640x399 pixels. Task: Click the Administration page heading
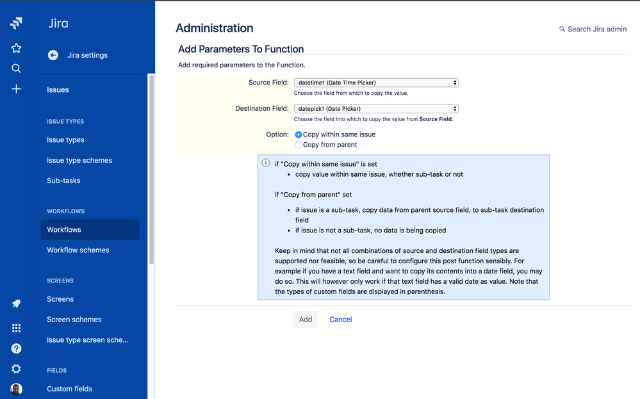[x=214, y=28]
